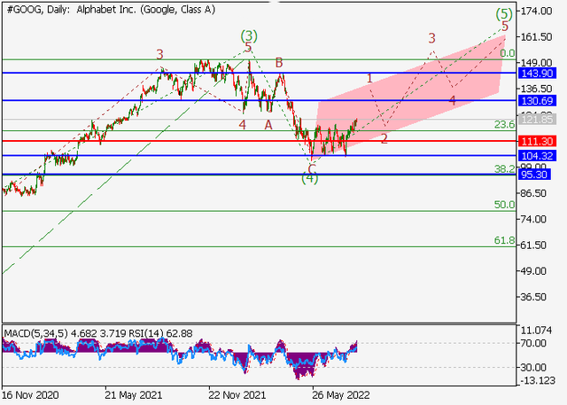Select the blue 143.90 price label
The width and height of the screenshot is (567, 405).
(x=538, y=73)
